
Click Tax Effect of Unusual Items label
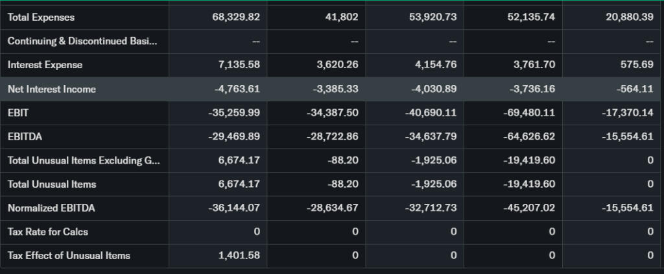click(x=69, y=256)
